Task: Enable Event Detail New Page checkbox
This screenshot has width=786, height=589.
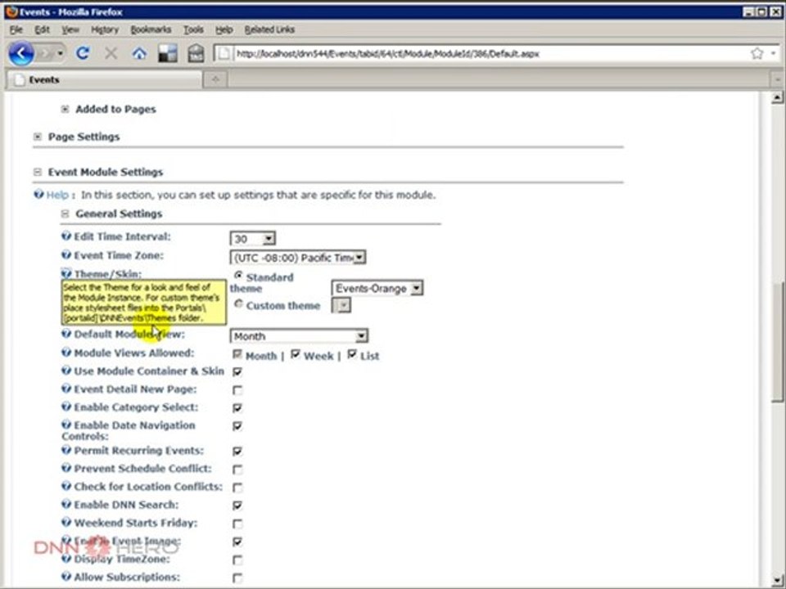Action: (237, 389)
